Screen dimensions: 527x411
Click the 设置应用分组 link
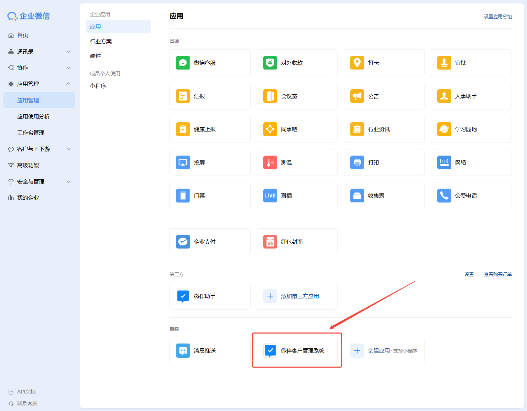click(x=497, y=17)
